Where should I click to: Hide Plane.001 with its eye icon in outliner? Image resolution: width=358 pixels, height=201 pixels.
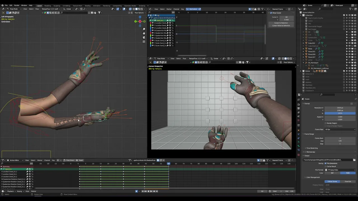coord(350,52)
